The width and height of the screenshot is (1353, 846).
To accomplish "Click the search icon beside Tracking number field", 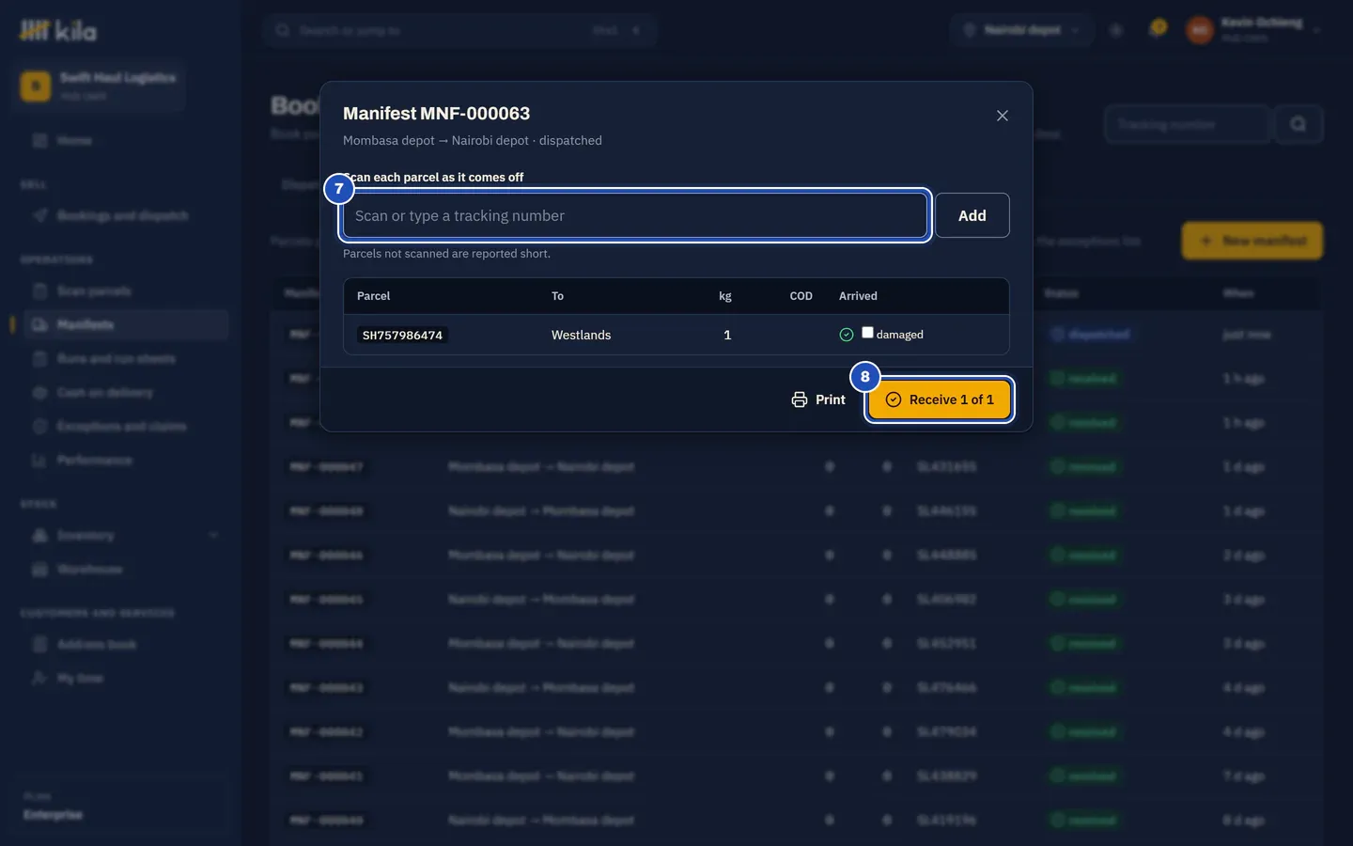I will [1298, 124].
